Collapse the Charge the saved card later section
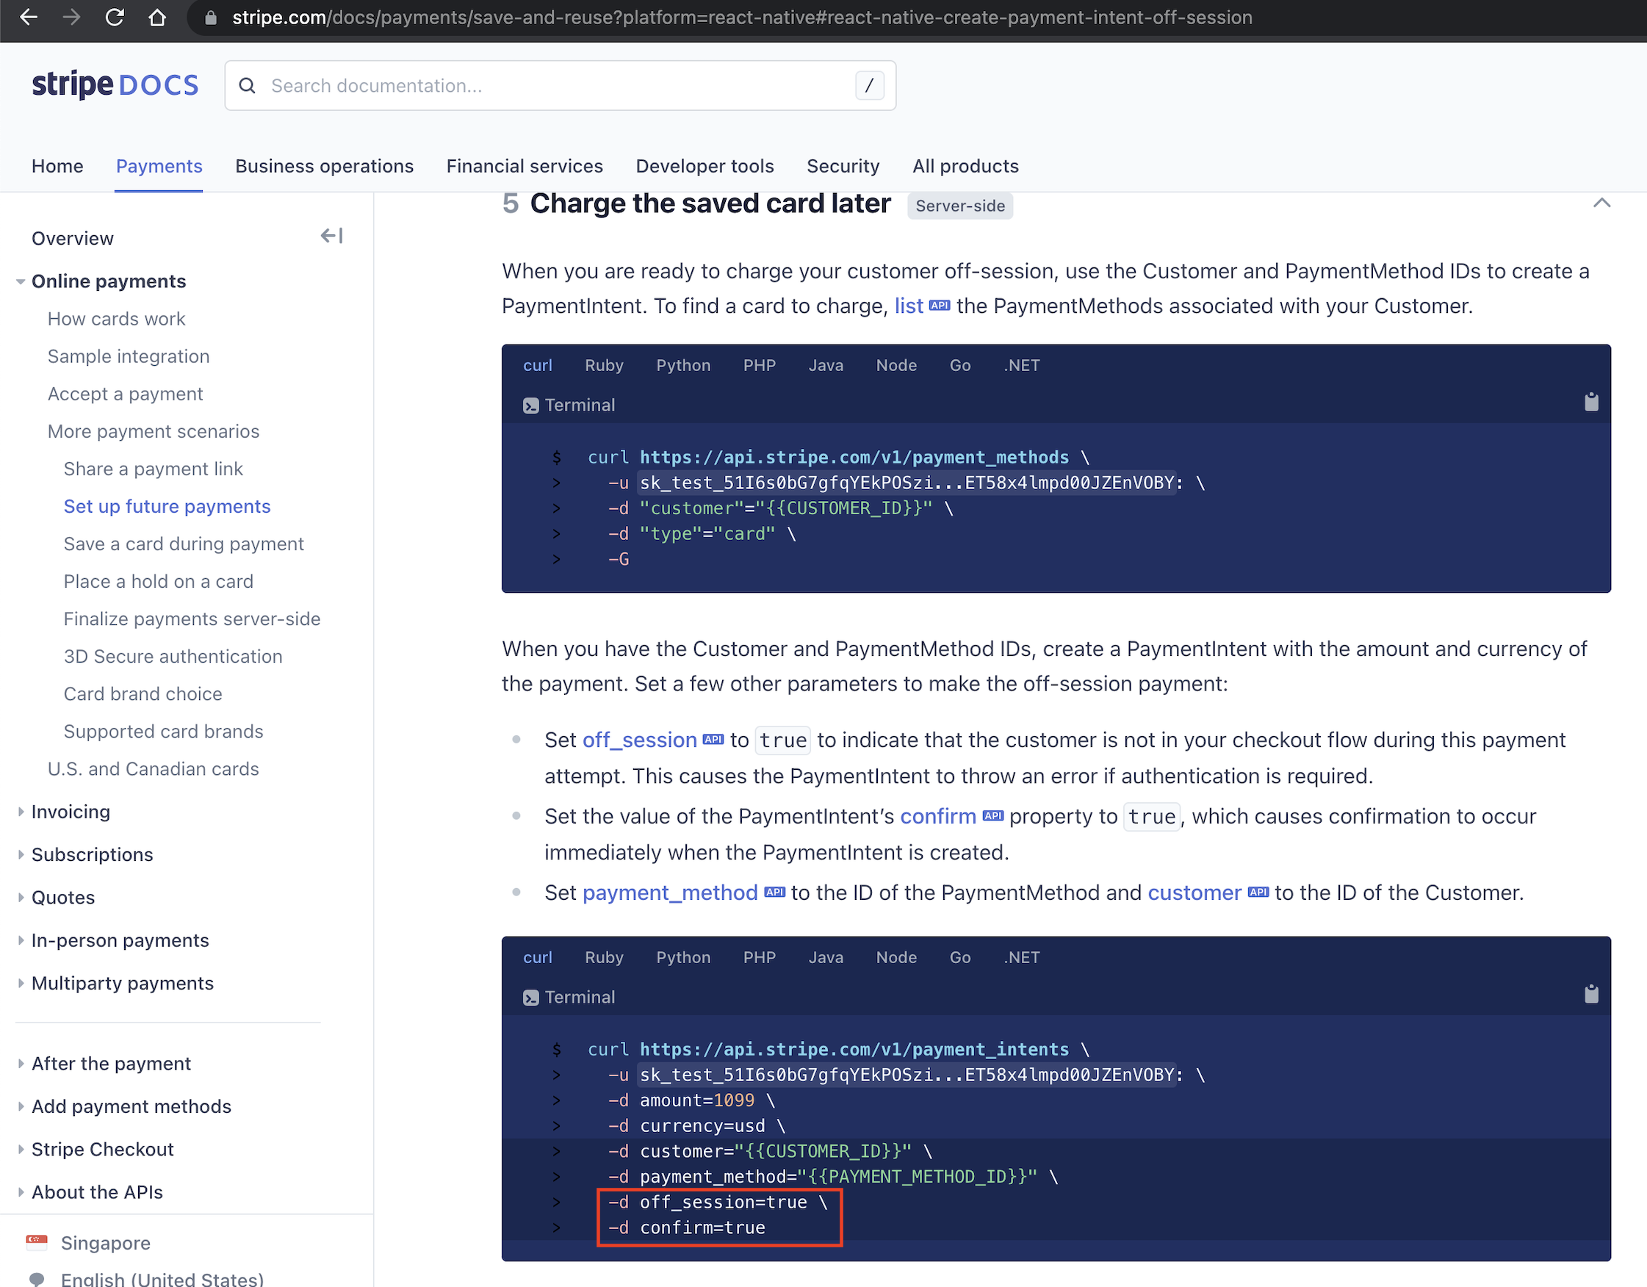The image size is (1647, 1287). pos(1602,202)
